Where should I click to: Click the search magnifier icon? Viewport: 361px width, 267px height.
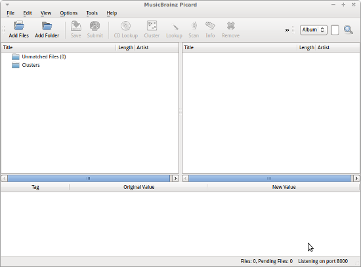(x=349, y=30)
